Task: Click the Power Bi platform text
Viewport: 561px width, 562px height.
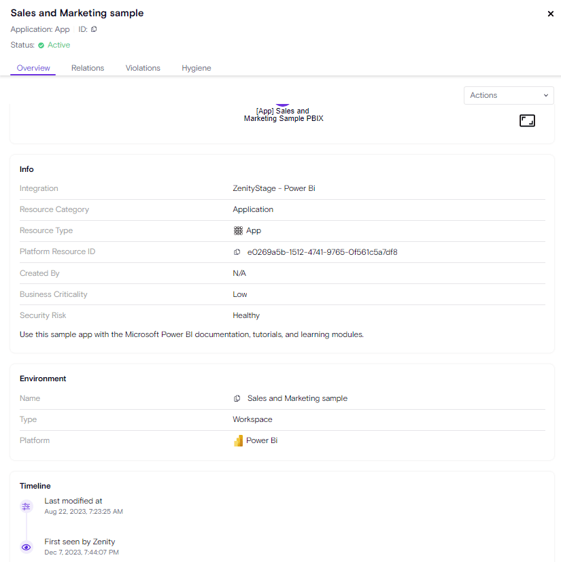Action: click(262, 440)
